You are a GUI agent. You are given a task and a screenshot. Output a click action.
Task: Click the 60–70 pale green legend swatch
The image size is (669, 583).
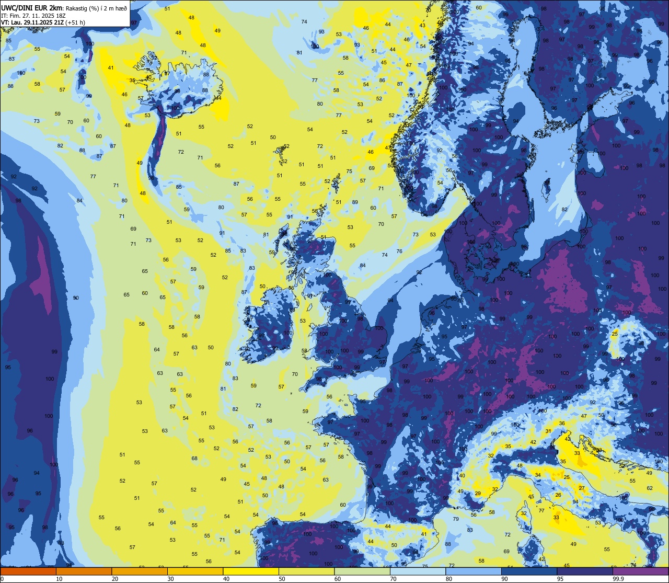point(362,571)
